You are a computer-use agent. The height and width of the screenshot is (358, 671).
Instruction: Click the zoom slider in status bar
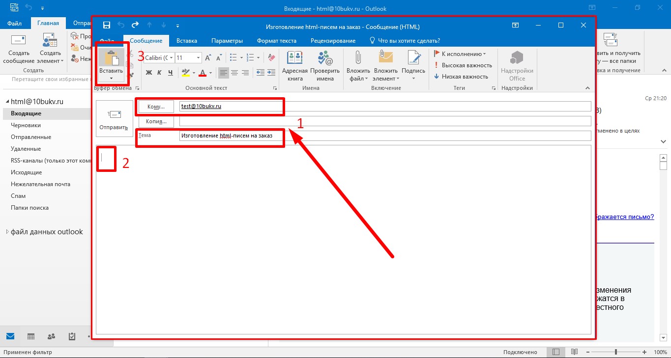coord(616,352)
